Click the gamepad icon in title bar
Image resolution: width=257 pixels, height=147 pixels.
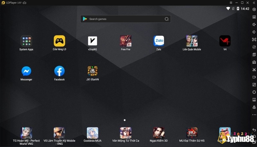pyautogui.click(x=25, y=3)
